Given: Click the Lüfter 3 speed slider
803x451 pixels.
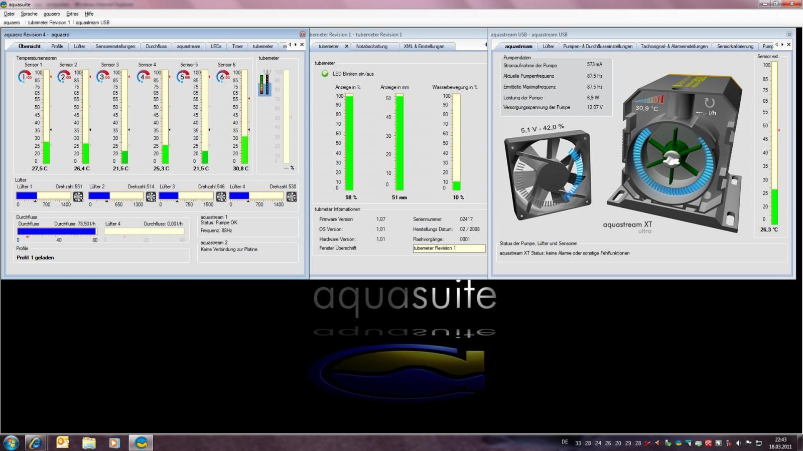Looking at the screenshot, I should point(186,196).
